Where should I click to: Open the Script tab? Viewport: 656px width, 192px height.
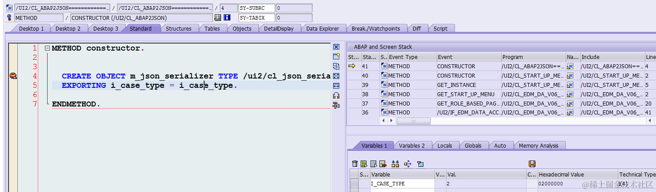440,28
